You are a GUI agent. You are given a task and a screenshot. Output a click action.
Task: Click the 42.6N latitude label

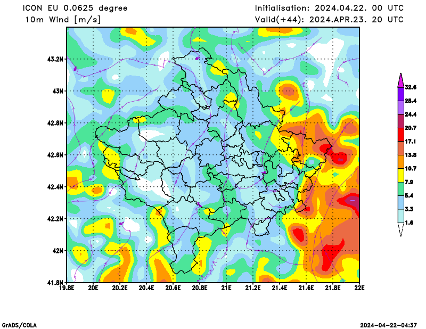55,155
